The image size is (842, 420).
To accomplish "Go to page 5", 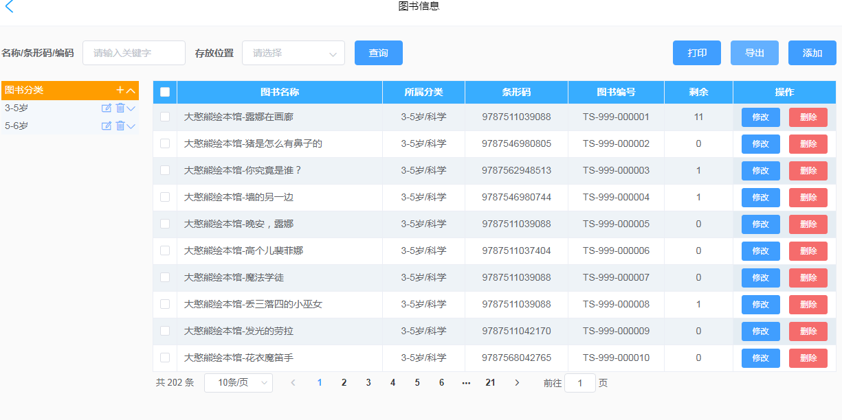I will coord(417,383).
